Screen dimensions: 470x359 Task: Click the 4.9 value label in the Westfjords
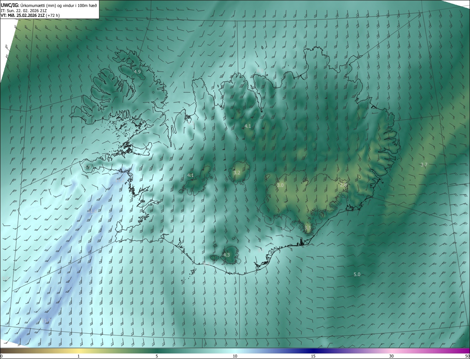click(x=137, y=72)
